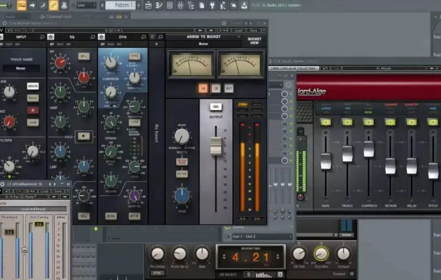Open the Pattern 1 selector
Viewport: 441px width, 280px height.
pos(121,5)
